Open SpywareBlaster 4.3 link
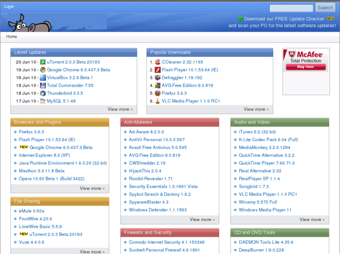The image size is (340, 254). point(149,202)
